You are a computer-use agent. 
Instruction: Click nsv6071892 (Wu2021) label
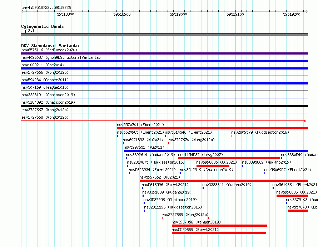point(143,140)
